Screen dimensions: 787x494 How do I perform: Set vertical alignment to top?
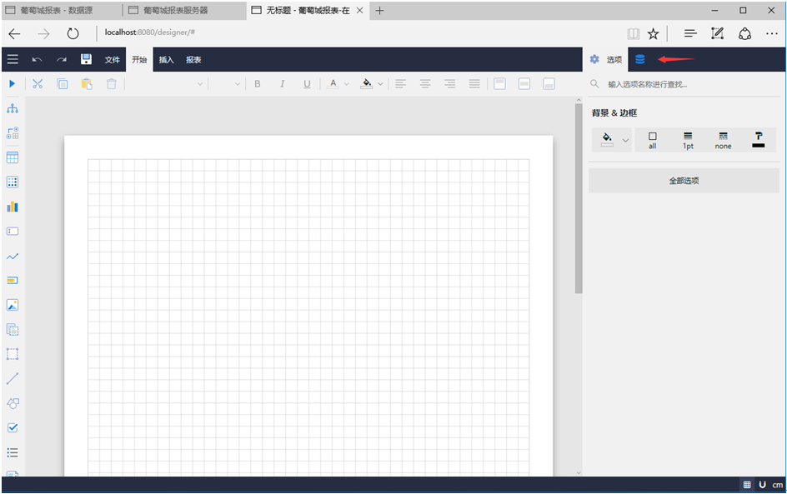click(499, 84)
